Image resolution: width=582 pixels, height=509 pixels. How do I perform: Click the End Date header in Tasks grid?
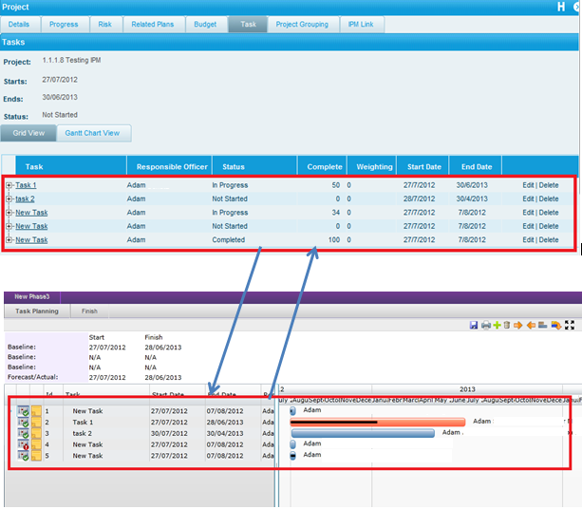click(477, 167)
